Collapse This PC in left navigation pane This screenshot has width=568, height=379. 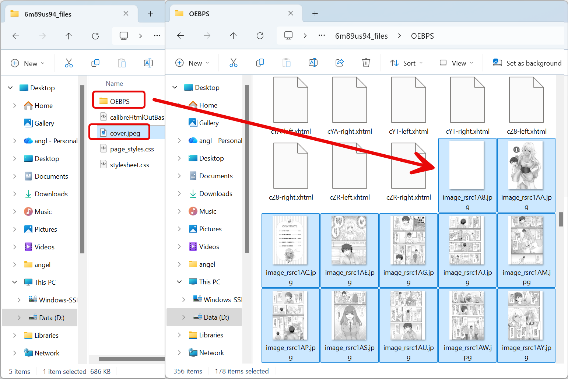point(15,282)
